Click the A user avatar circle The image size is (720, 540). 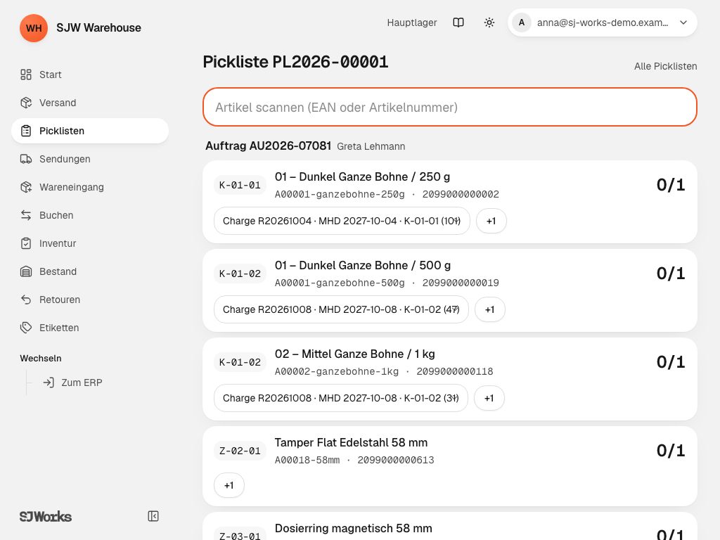point(522,22)
